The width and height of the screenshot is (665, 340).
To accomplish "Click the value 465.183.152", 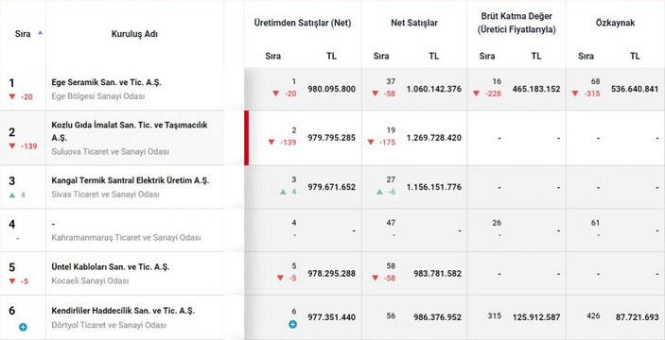I will 536,89.
